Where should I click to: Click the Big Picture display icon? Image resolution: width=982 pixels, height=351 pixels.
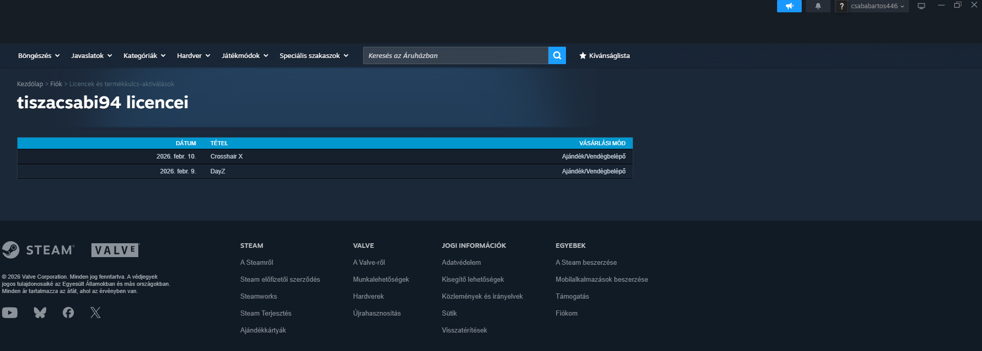[921, 6]
